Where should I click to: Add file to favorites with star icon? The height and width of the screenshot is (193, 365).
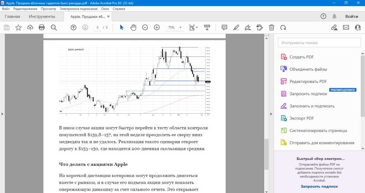click(x=18, y=27)
